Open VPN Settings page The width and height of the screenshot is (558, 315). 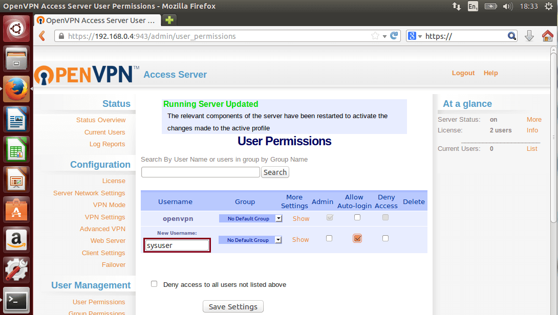105,217
